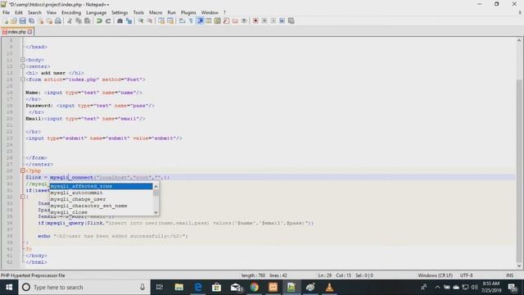Choose mysqli_autocommit from autocomplete list
524x295 pixels.
pyautogui.click(x=102, y=193)
